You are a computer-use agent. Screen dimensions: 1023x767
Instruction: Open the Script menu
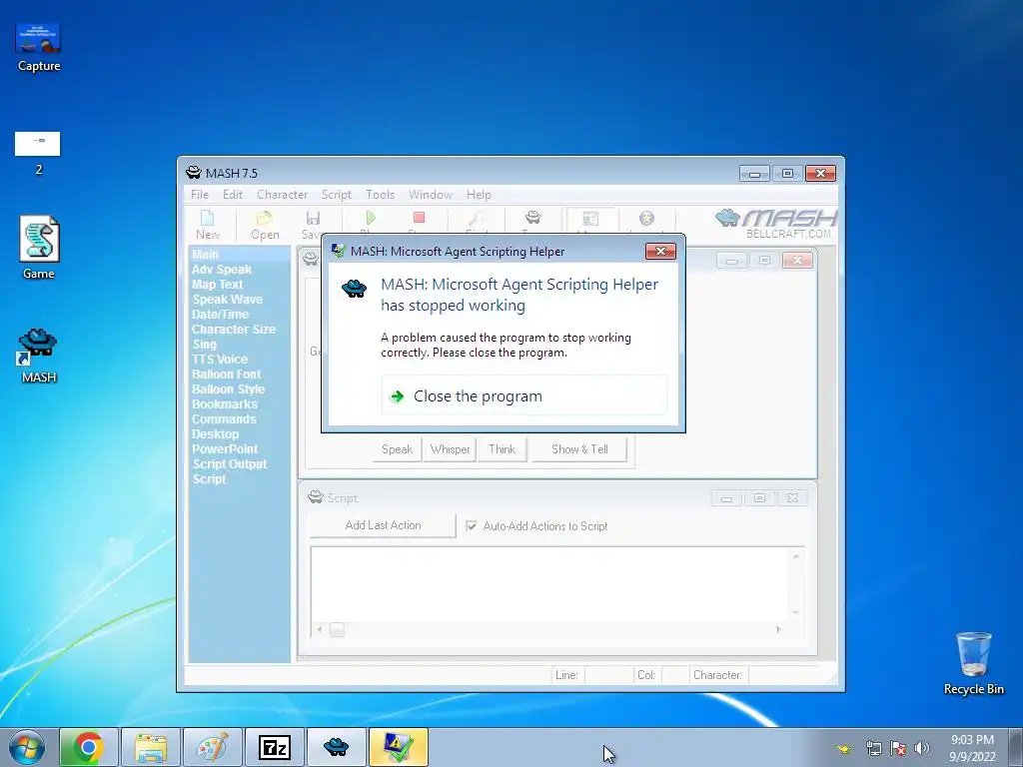tap(336, 195)
